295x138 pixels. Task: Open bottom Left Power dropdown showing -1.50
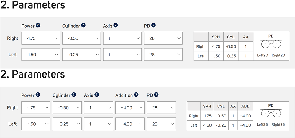coord(36,124)
